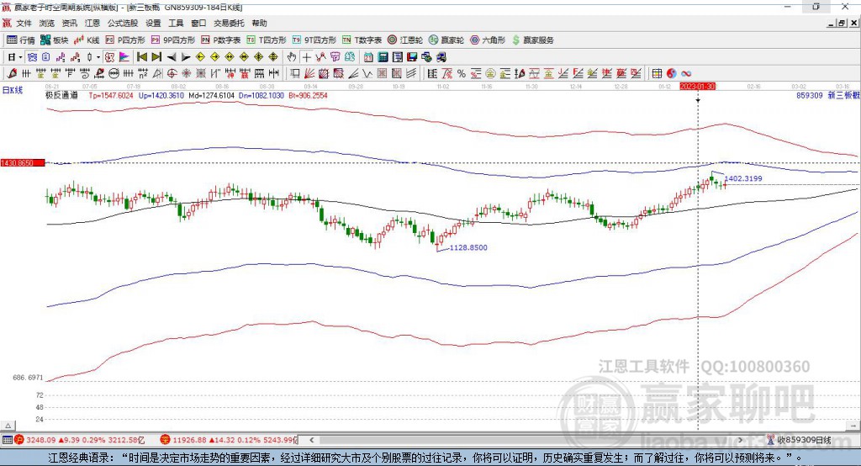Click the red floppy-disk save icon

pos(412,57)
